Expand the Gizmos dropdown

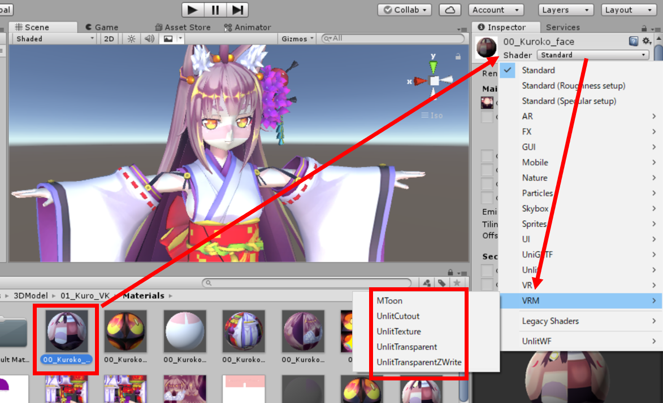point(298,39)
